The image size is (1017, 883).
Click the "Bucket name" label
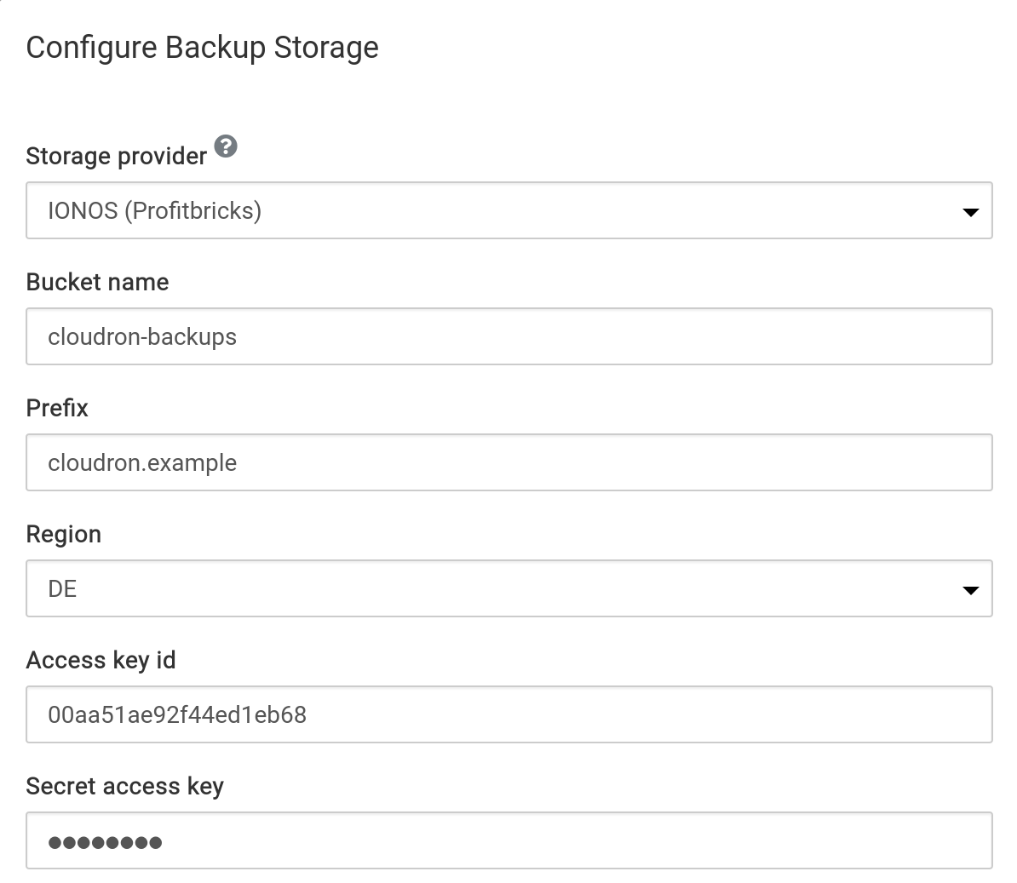tap(97, 282)
